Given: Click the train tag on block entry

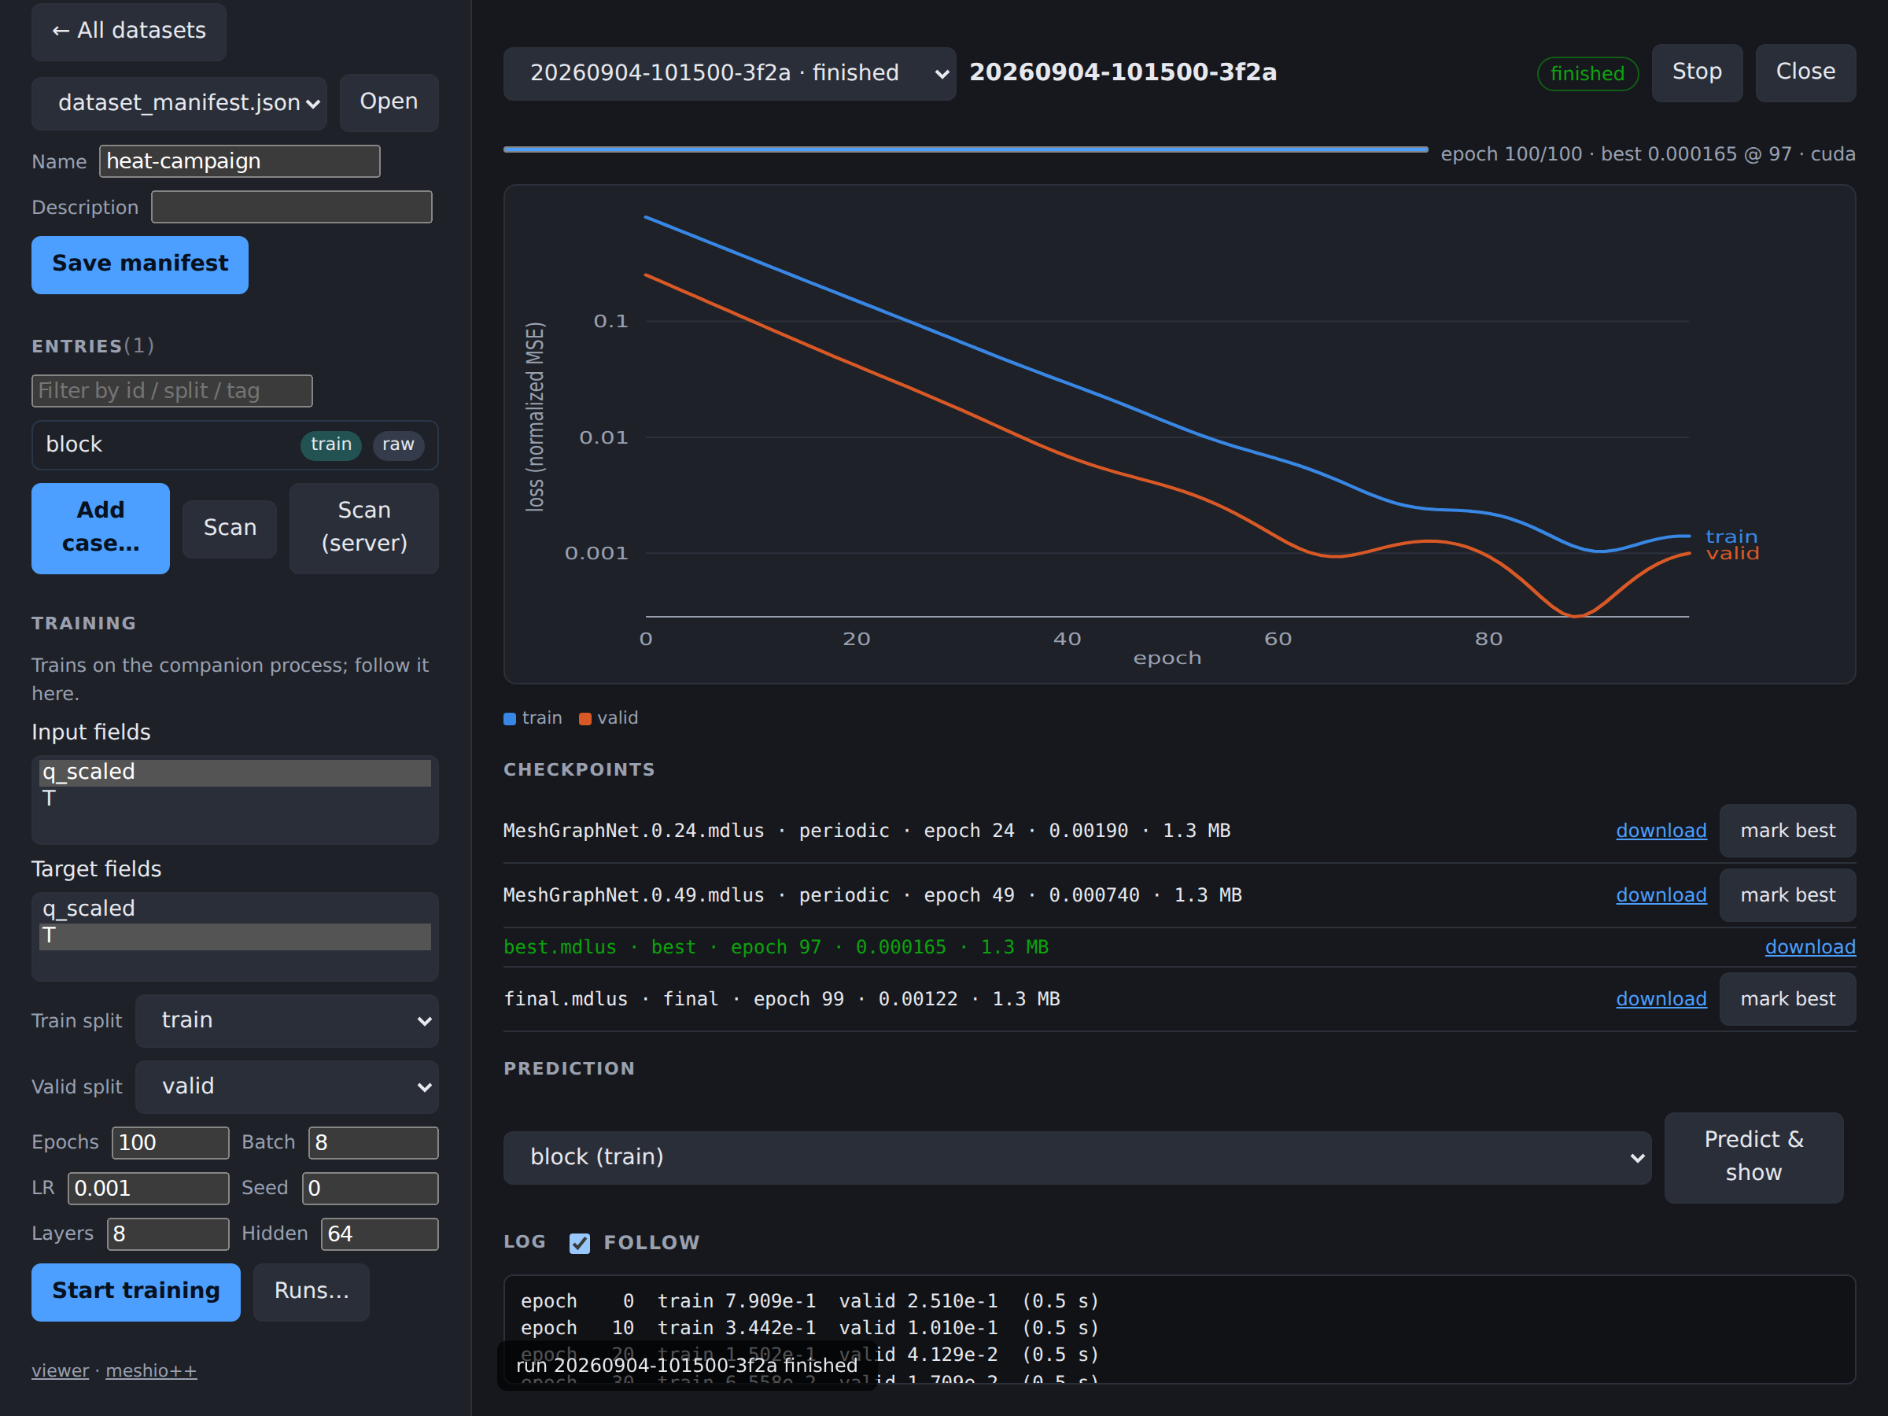Looking at the screenshot, I should pos(331,444).
